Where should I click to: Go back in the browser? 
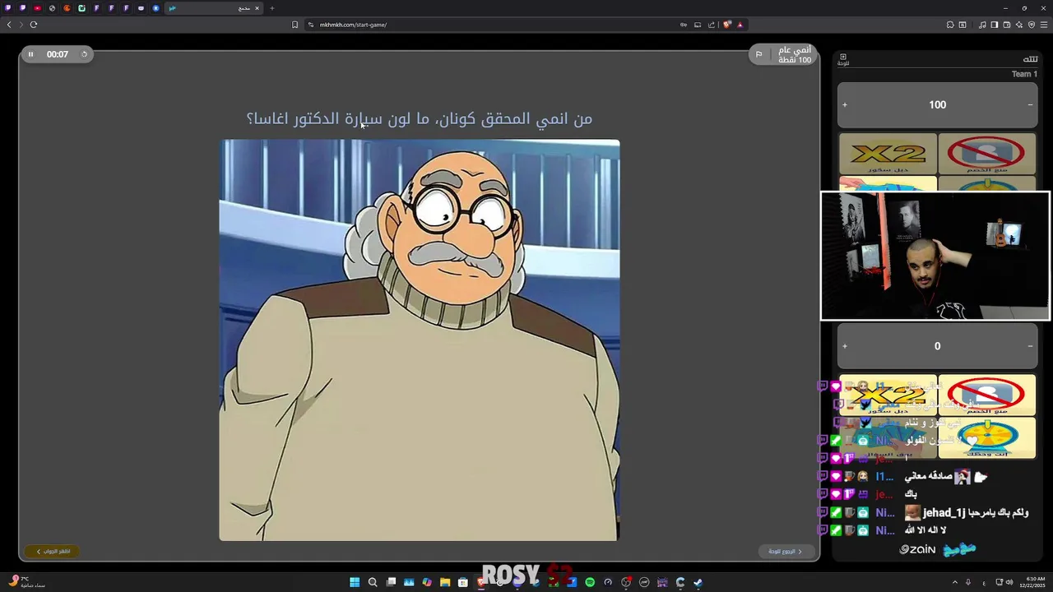pos(9,25)
